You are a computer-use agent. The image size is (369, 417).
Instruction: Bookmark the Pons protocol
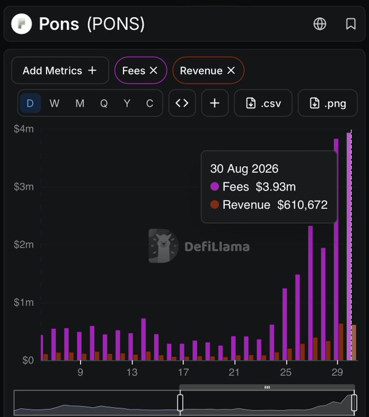point(351,24)
